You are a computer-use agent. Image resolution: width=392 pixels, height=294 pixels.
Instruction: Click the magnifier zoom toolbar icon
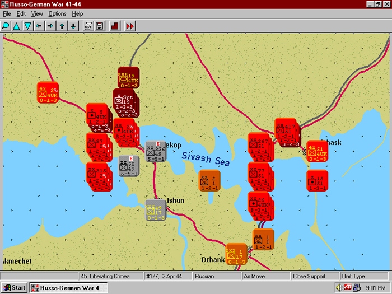pyautogui.click(x=5, y=26)
